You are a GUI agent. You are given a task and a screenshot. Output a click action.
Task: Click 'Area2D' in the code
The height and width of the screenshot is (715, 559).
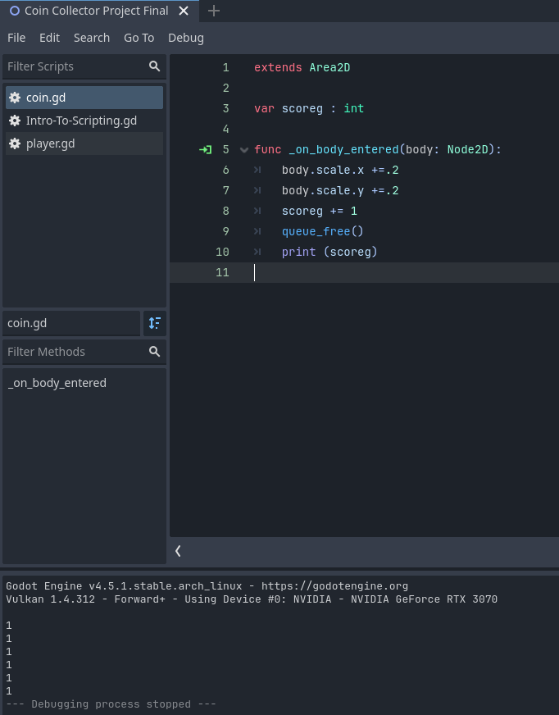[x=329, y=67]
